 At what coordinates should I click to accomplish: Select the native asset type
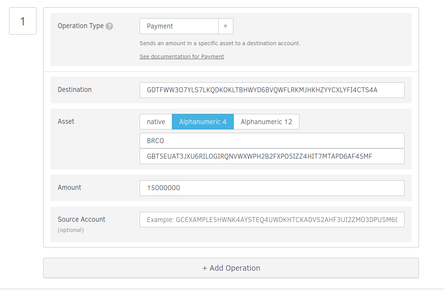pyautogui.click(x=156, y=122)
